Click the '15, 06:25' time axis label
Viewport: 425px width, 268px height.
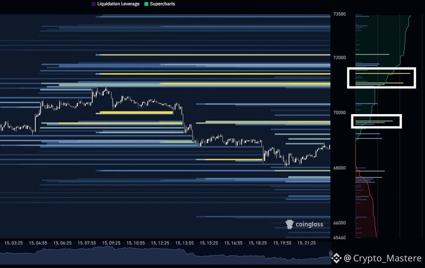62,243
